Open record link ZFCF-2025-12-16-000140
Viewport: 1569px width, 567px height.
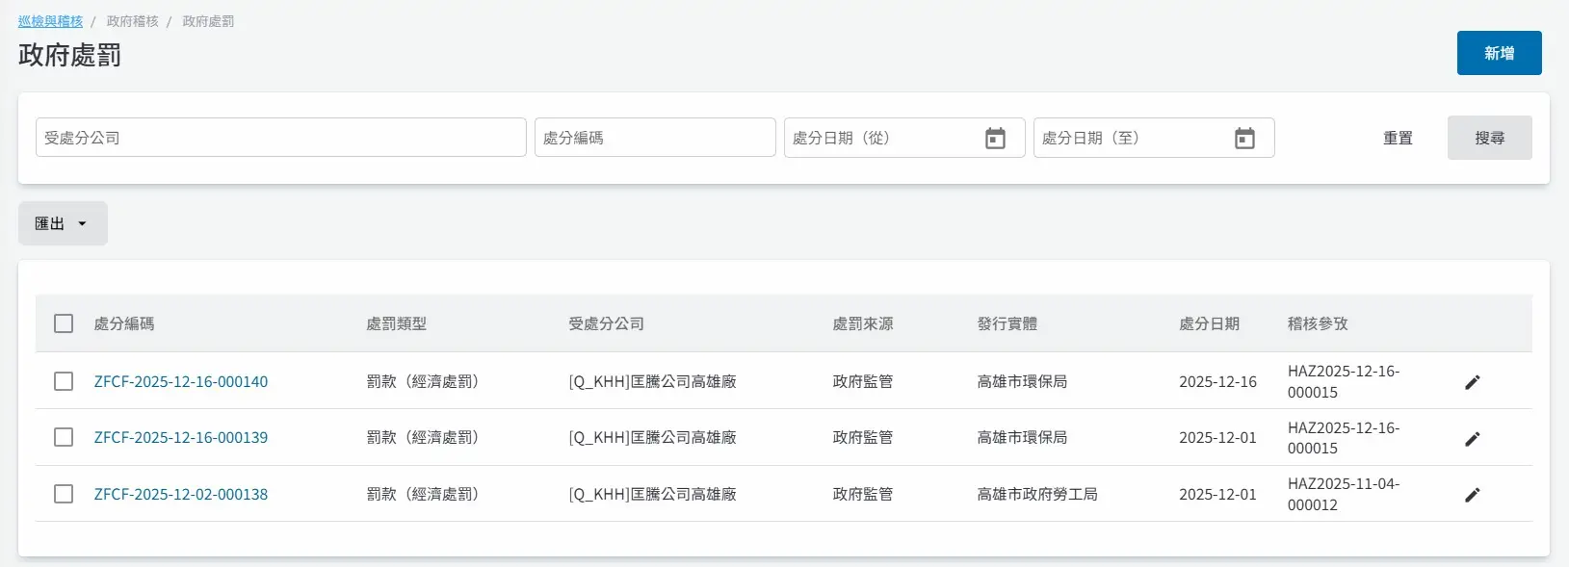(181, 381)
